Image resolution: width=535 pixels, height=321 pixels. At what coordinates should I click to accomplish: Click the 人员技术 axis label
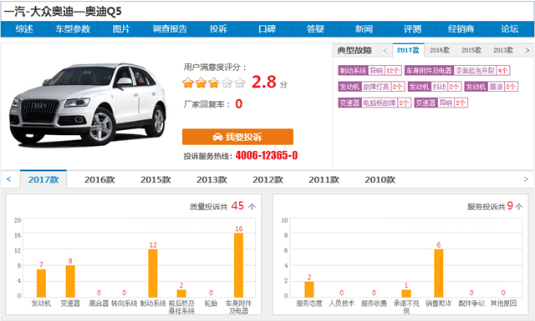point(342,303)
